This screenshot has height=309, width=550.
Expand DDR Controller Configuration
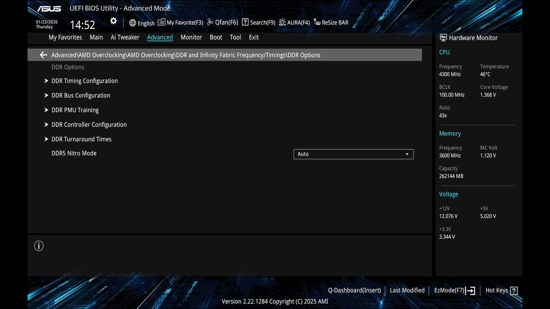89,124
